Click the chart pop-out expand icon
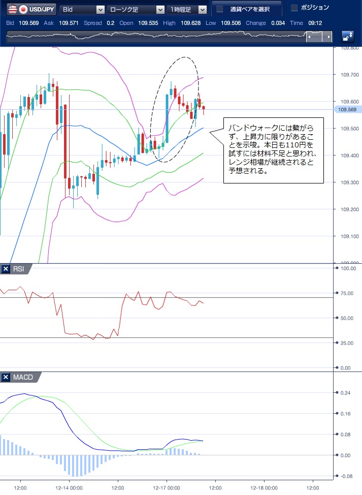This screenshot has height=495, width=362. pos(348,37)
